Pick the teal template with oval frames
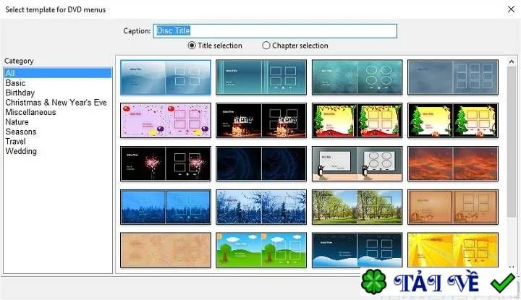521x300 pixels. (x=357, y=77)
